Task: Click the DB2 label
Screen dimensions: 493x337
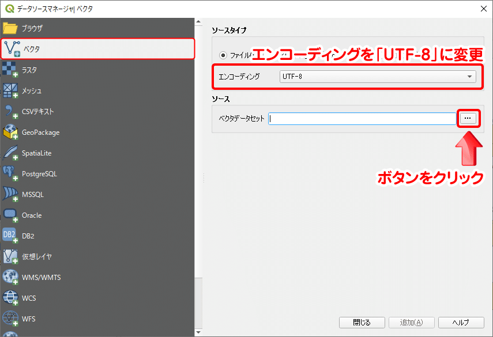Action: (28, 236)
